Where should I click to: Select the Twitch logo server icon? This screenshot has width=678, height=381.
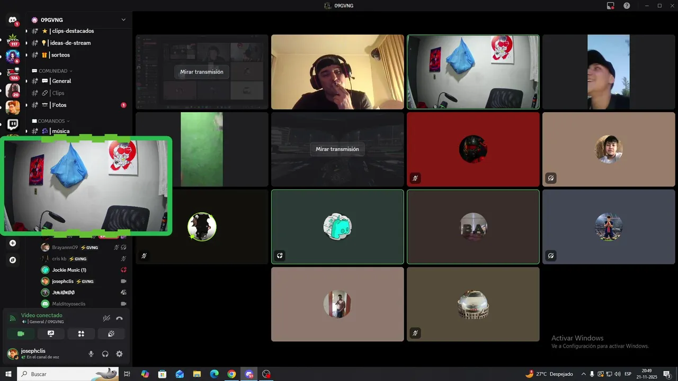13,125
